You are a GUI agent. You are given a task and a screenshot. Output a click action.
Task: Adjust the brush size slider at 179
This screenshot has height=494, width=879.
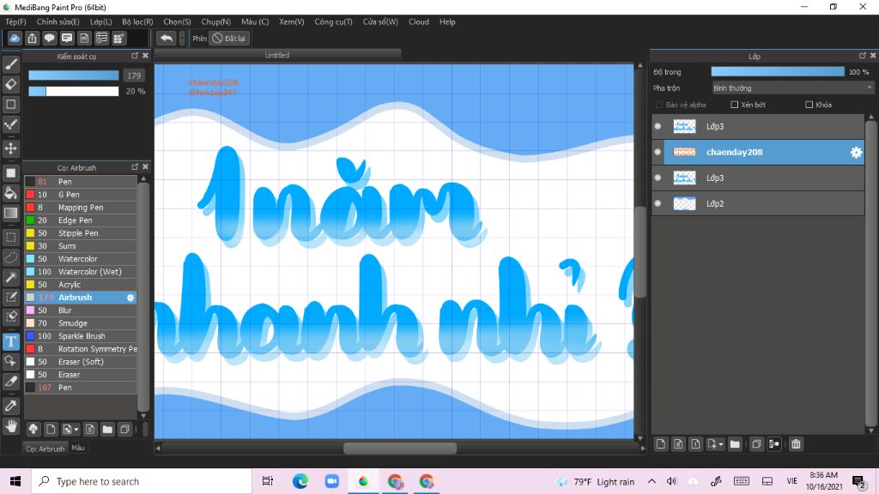(74, 75)
